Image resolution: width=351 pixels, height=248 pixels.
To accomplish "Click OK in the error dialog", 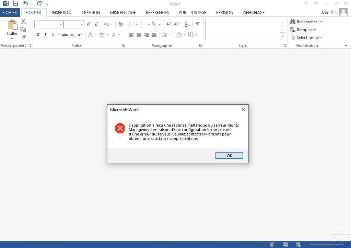I will pyautogui.click(x=229, y=156).
